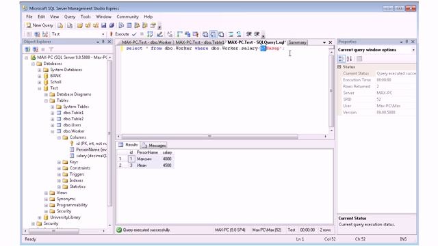Image resolution: width=438 pixels, height=246 pixels.
Task: Switch output to Results to File
Action: pyautogui.click(x=221, y=34)
